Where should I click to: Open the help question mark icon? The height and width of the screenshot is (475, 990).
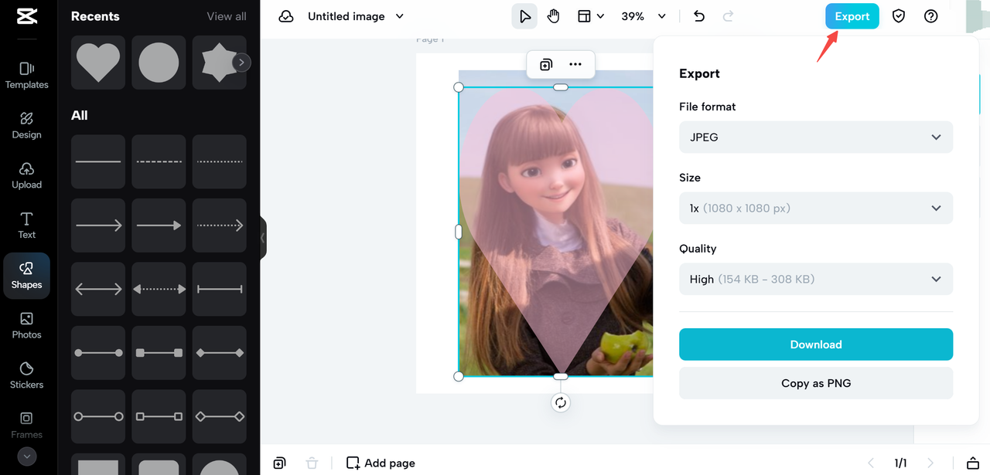pyautogui.click(x=931, y=16)
